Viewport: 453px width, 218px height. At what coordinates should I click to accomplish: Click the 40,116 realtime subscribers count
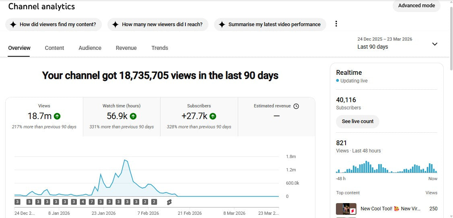point(346,100)
